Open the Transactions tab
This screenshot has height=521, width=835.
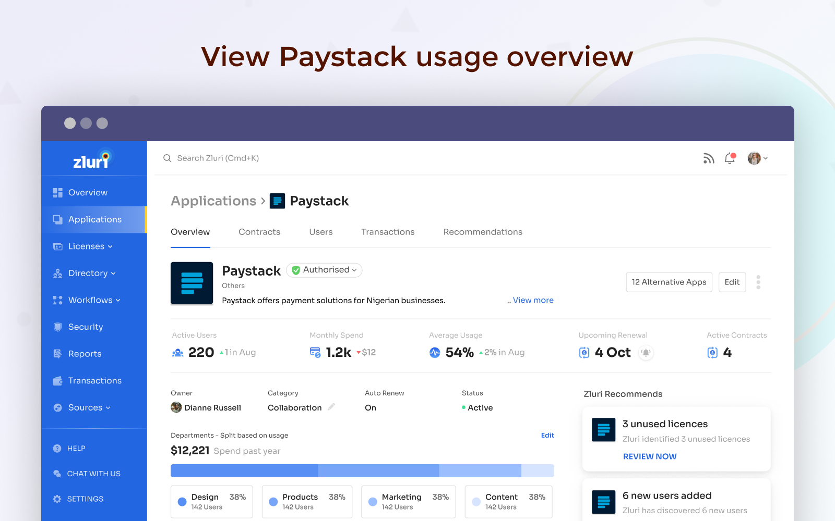pyautogui.click(x=388, y=232)
